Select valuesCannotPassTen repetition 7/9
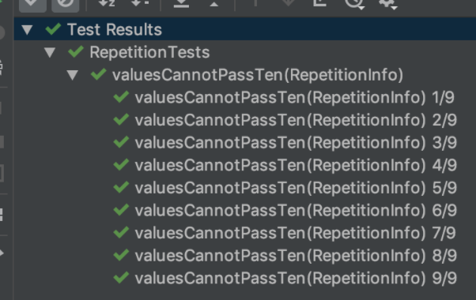 click(295, 233)
